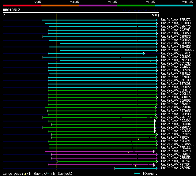Screen dimensions: 196x176
Task: Click the purple arrowhead of the A9TSD4 alignment
Action: pyautogui.click(x=154, y=165)
